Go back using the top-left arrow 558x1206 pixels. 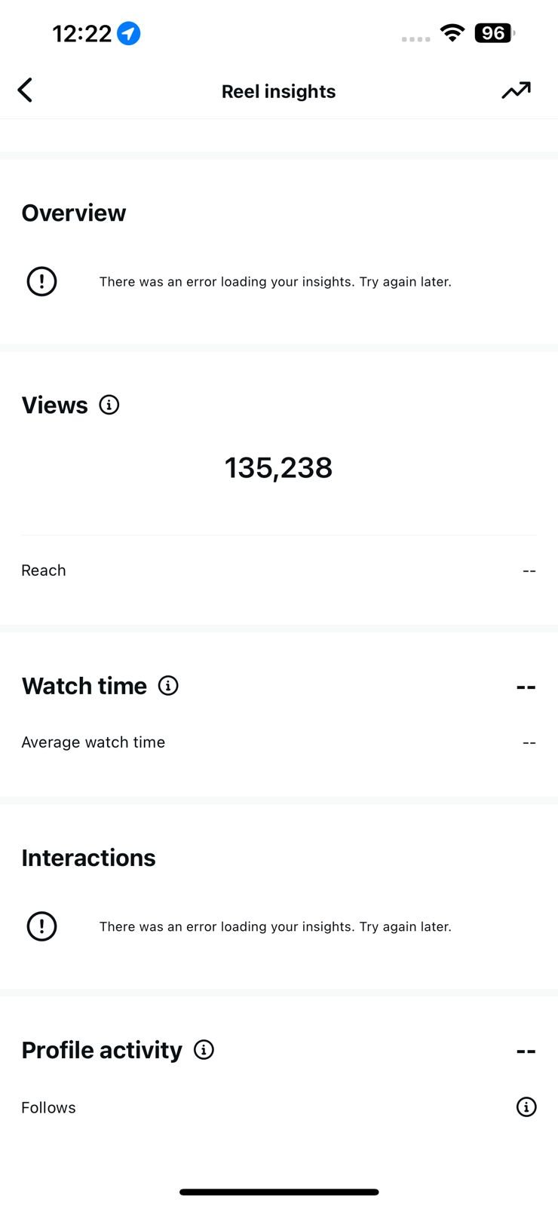25,90
